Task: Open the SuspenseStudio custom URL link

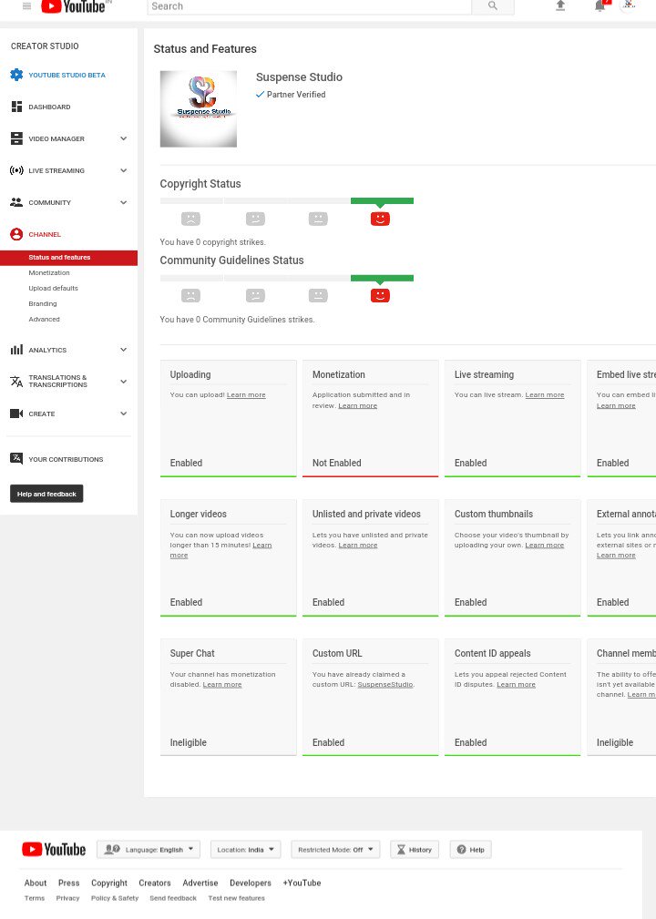Action: click(x=385, y=685)
